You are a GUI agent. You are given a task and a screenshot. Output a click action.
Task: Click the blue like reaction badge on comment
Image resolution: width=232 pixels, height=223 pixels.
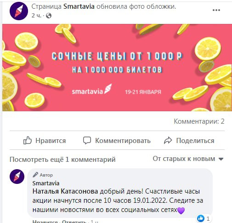[201, 218]
